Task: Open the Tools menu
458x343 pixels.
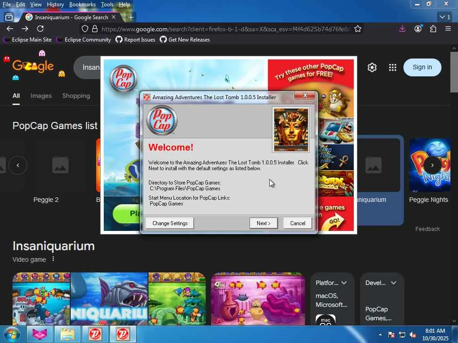Action: pyautogui.click(x=107, y=4)
